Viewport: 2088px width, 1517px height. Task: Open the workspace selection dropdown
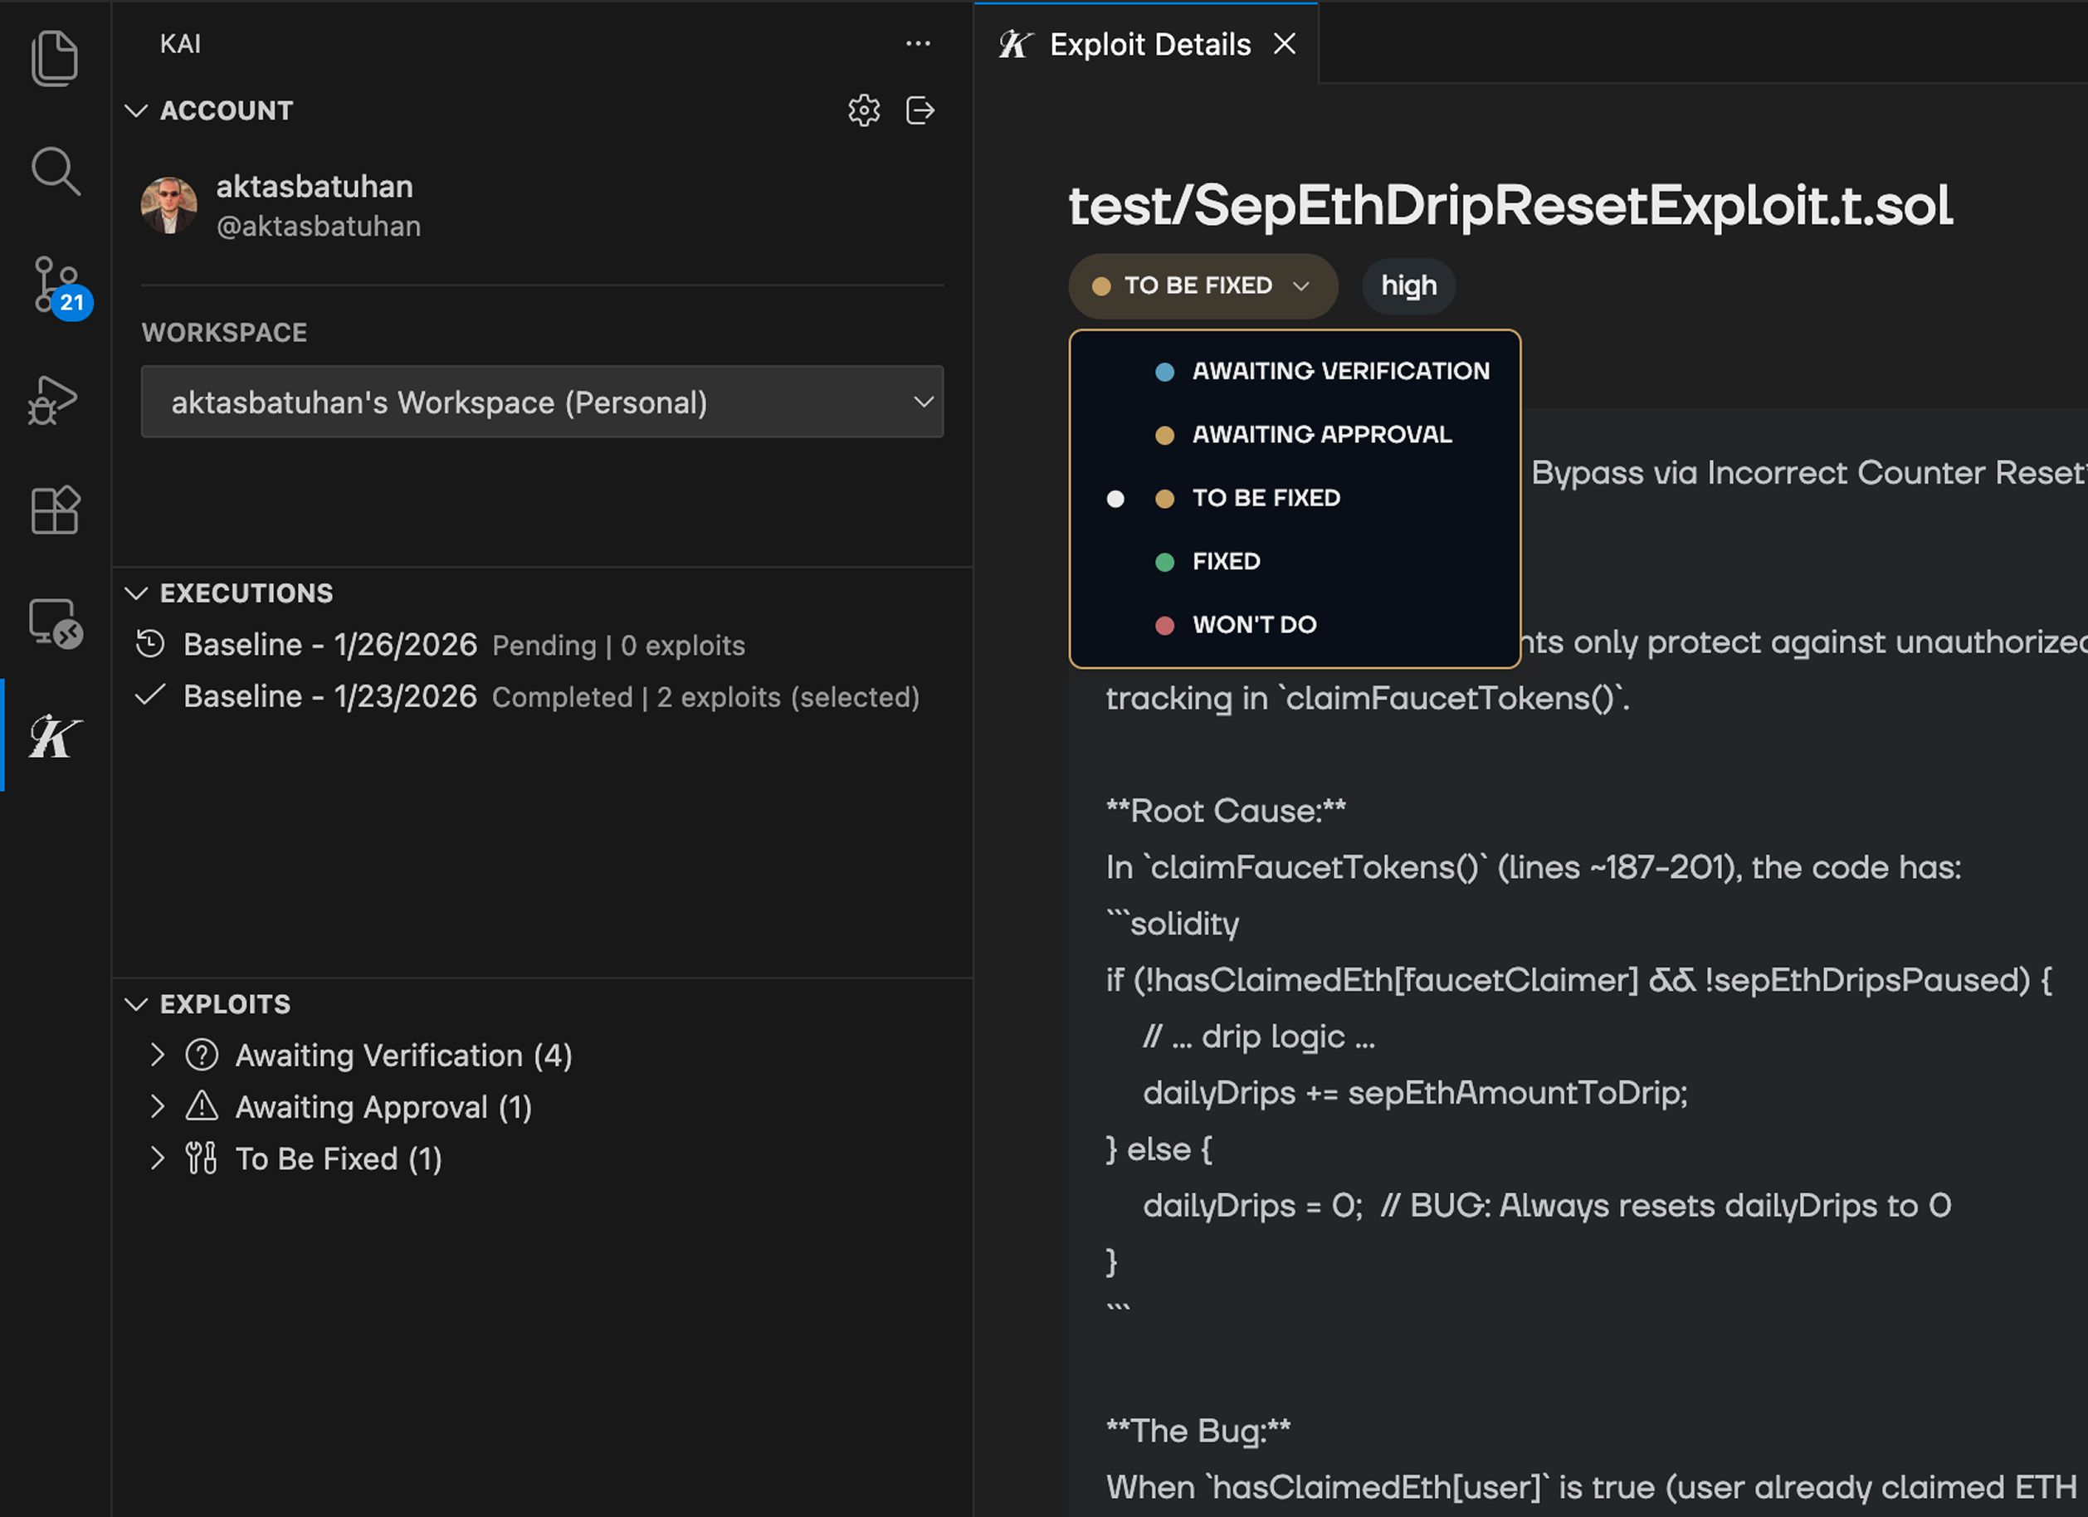click(x=542, y=402)
